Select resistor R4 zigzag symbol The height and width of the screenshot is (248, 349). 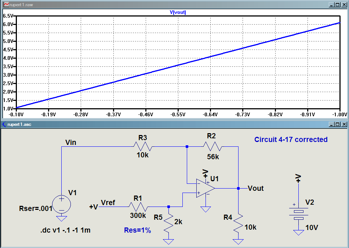coord(239,223)
